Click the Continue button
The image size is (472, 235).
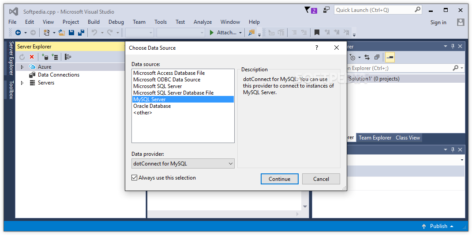[x=279, y=179]
